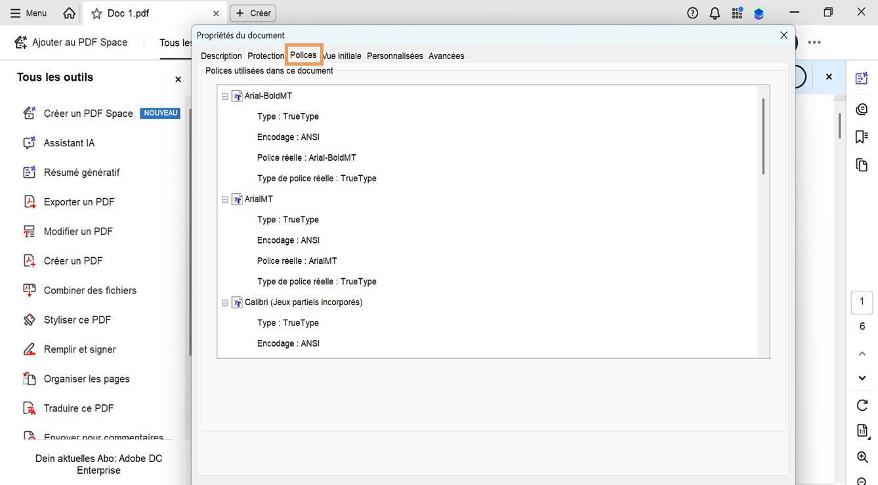Close the Propriétés du document dialog
Screen dimensions: 878x485
click(784, 35)
